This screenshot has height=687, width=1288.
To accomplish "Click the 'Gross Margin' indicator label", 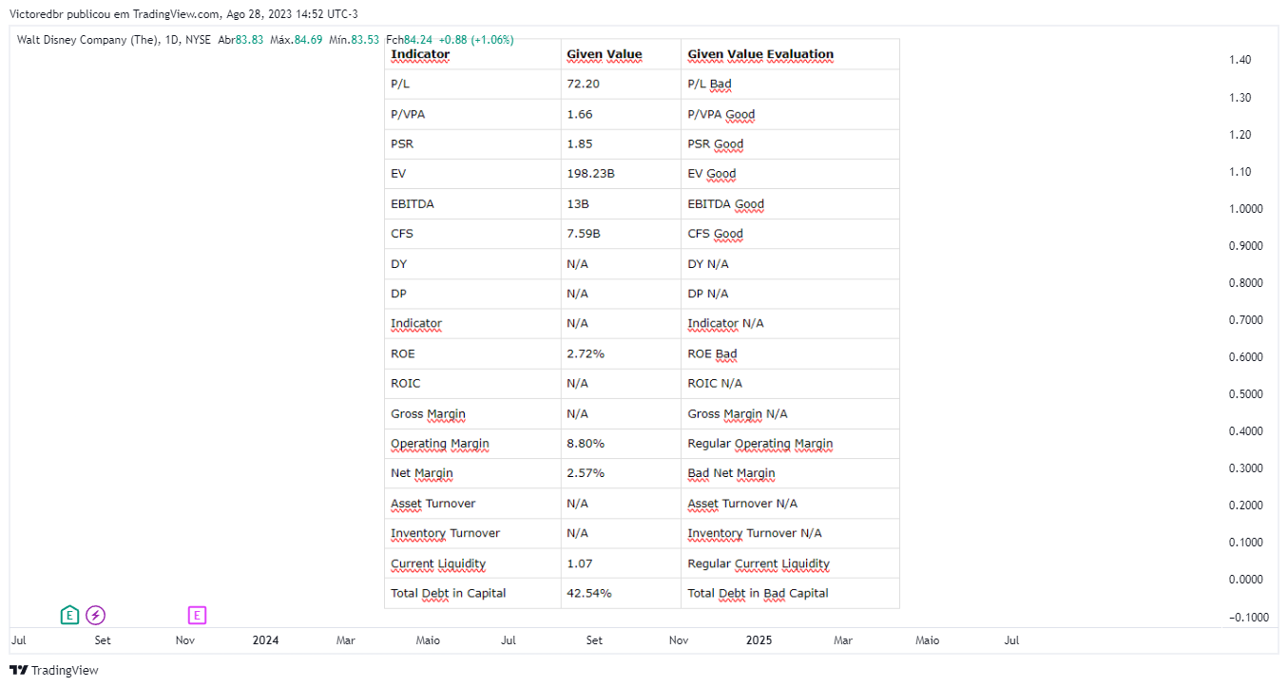I will pos(428,413).
